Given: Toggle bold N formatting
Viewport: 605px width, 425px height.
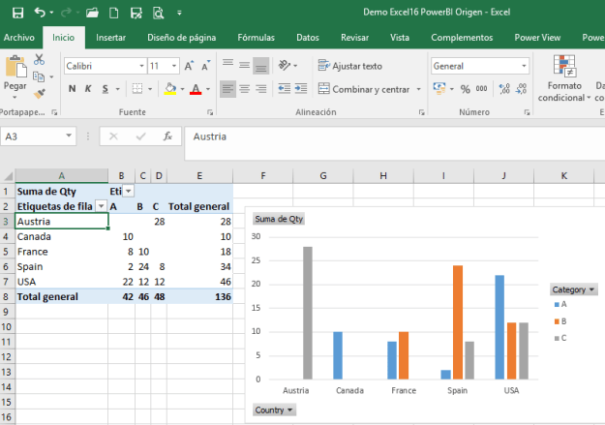Looking at the screenshot, I should [73, 89].
